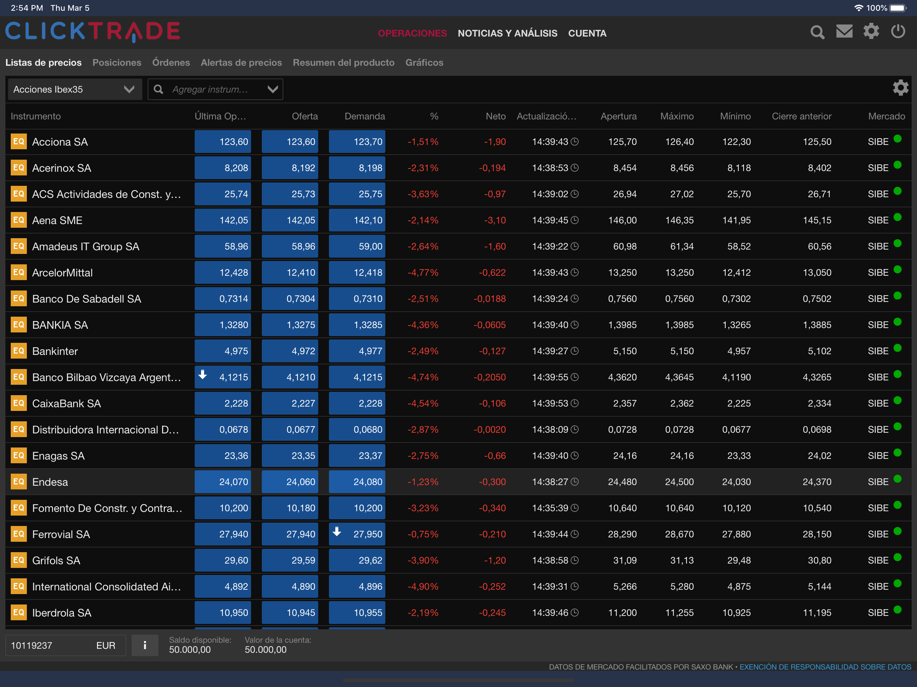
Task: Sort by the Neto column header
Action: (495, 116)
